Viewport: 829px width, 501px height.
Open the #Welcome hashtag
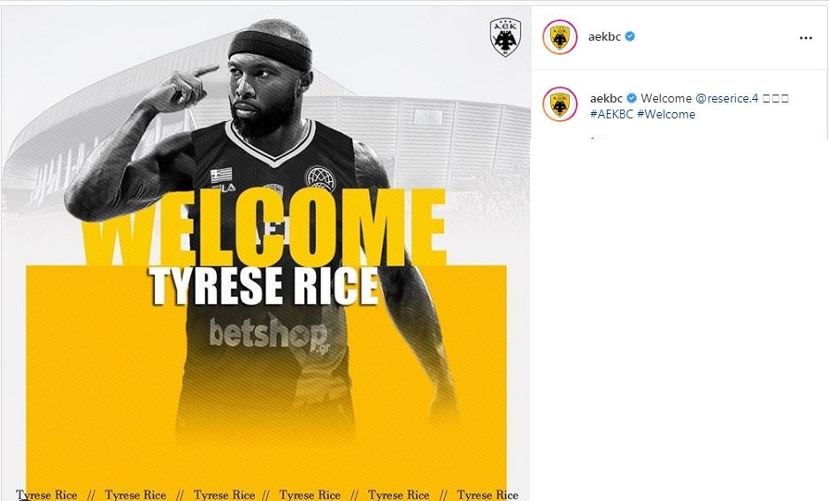[666, 114]
